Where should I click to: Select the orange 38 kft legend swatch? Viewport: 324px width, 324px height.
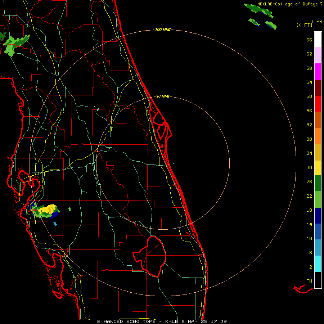click(x=318, y=136)
